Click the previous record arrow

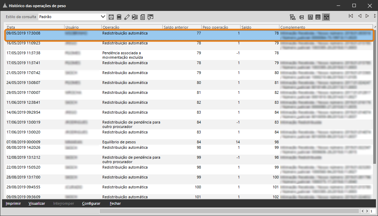click(x=360, y=16)
